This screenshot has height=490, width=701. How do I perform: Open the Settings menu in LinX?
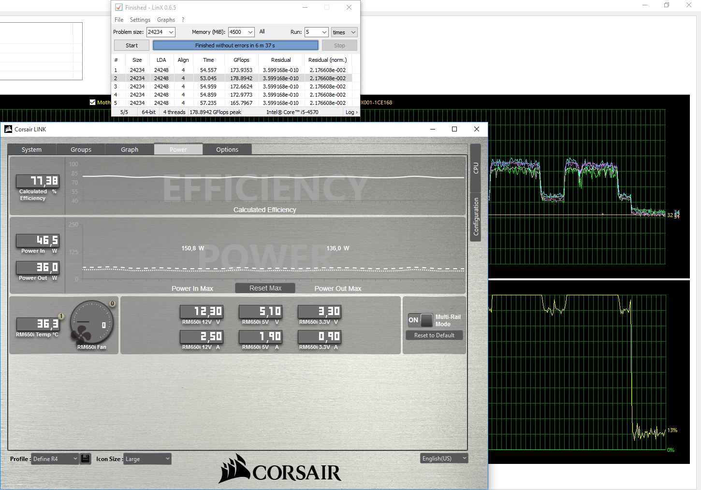click(140, 20)
